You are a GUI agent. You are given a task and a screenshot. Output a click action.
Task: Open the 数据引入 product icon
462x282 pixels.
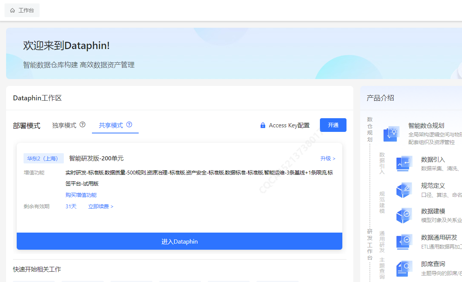click(x=404, y=164)
